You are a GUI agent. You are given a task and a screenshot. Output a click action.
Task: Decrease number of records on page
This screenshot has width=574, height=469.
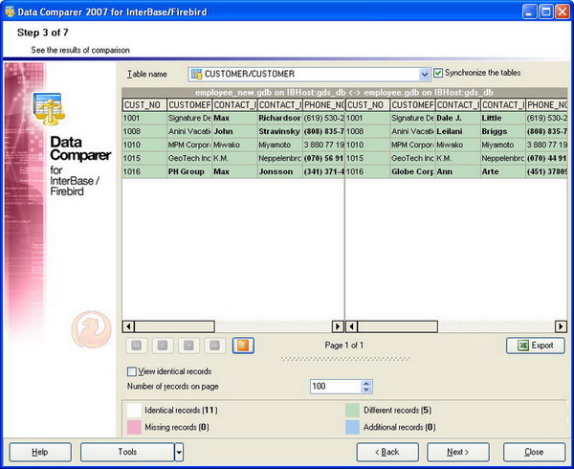[366, 390]
